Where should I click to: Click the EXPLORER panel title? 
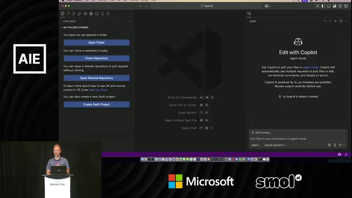(x=69, y=21)
